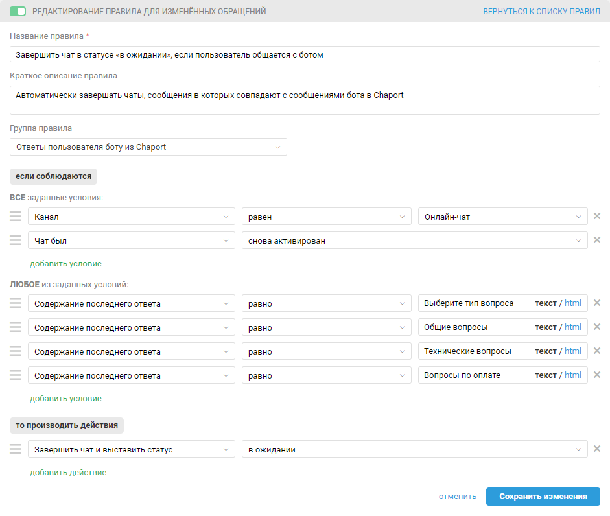Remove 'Выберите тип вопроса' condition
The image size is (610, 516).
pos(597,303)
